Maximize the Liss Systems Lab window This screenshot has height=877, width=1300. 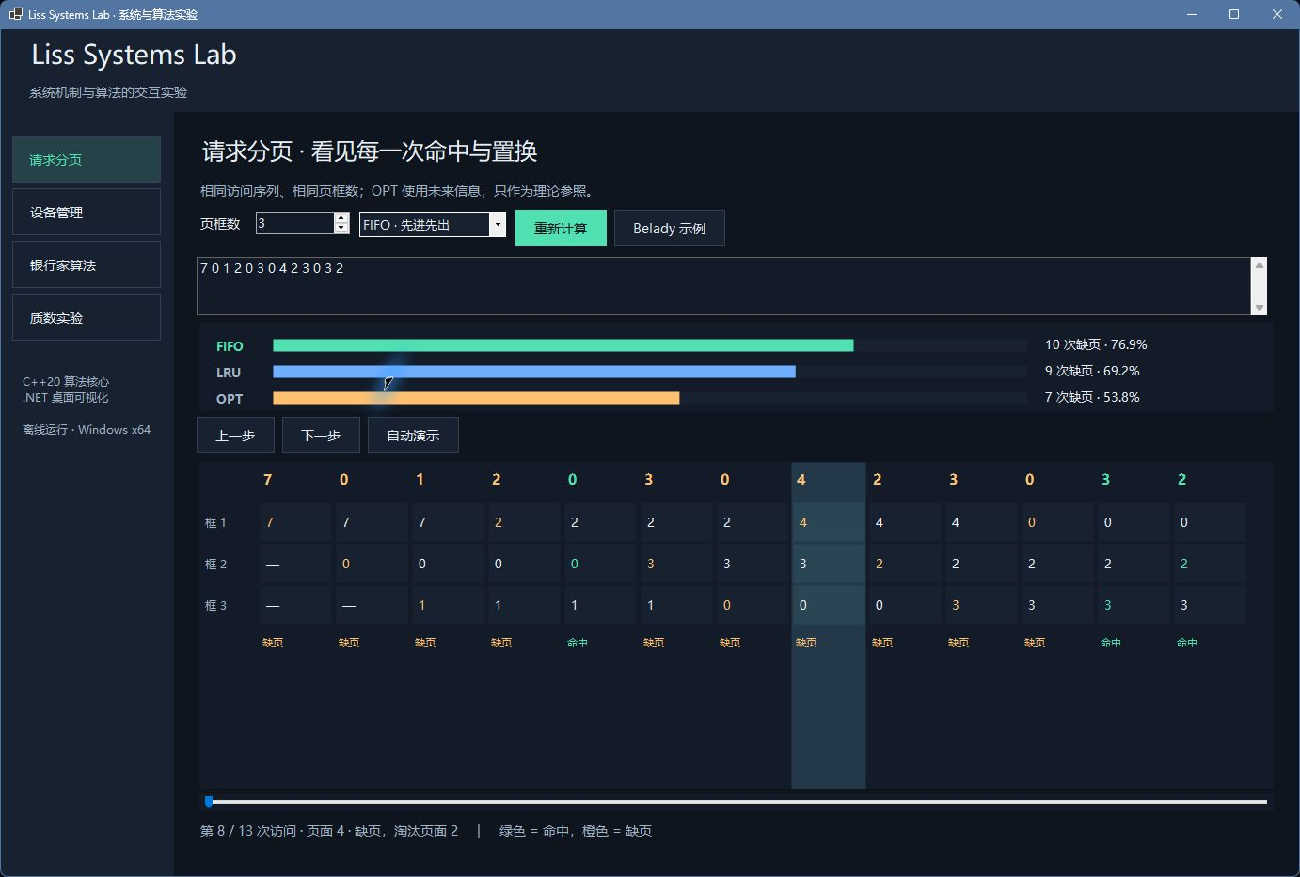pyautogui.click(x=1234, y=14)
